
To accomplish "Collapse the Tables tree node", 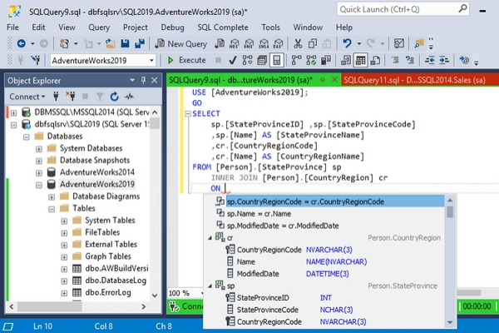I will click(x=51, y=208).
